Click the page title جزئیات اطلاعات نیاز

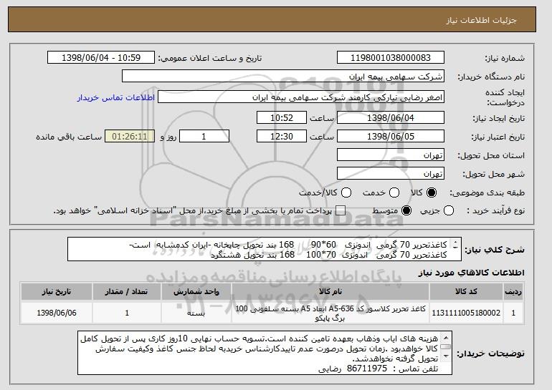[x=481, y=20]
